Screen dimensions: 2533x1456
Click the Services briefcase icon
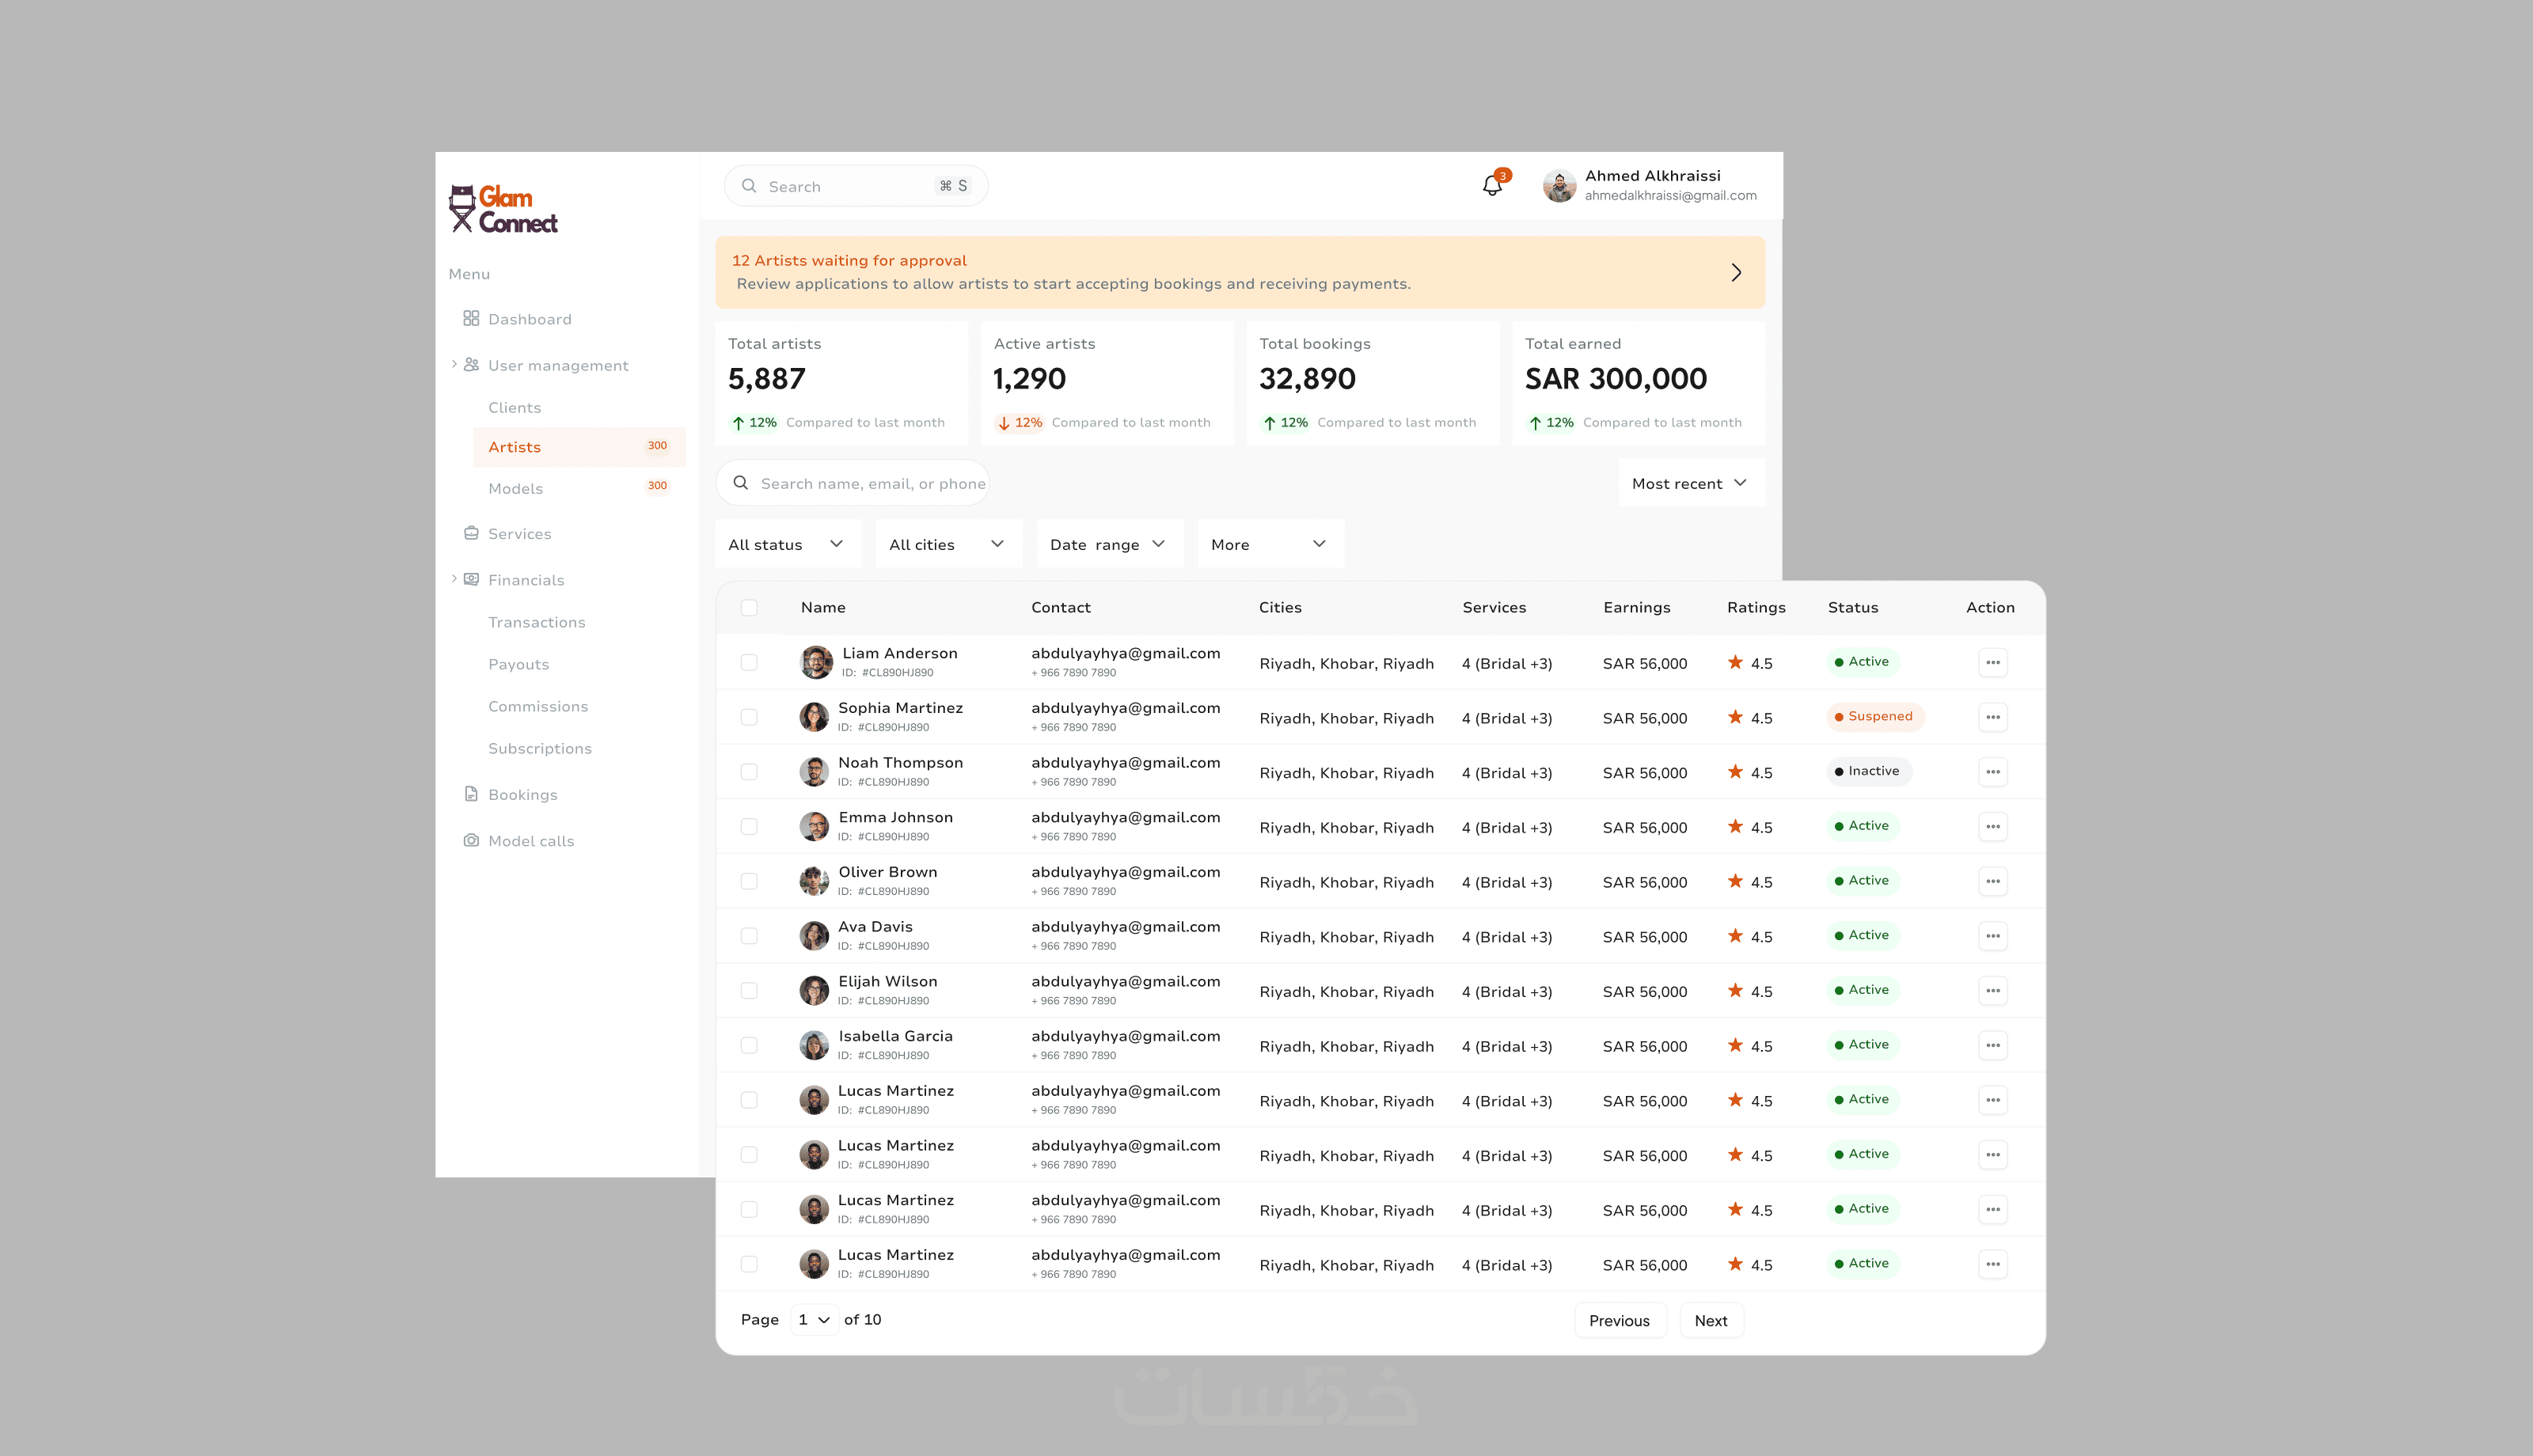coord(471,533)
